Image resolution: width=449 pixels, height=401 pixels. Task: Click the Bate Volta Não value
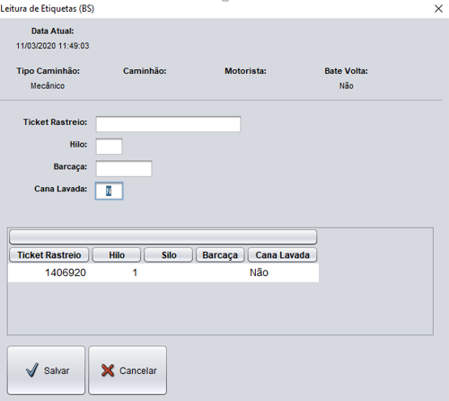coord(347,86)
